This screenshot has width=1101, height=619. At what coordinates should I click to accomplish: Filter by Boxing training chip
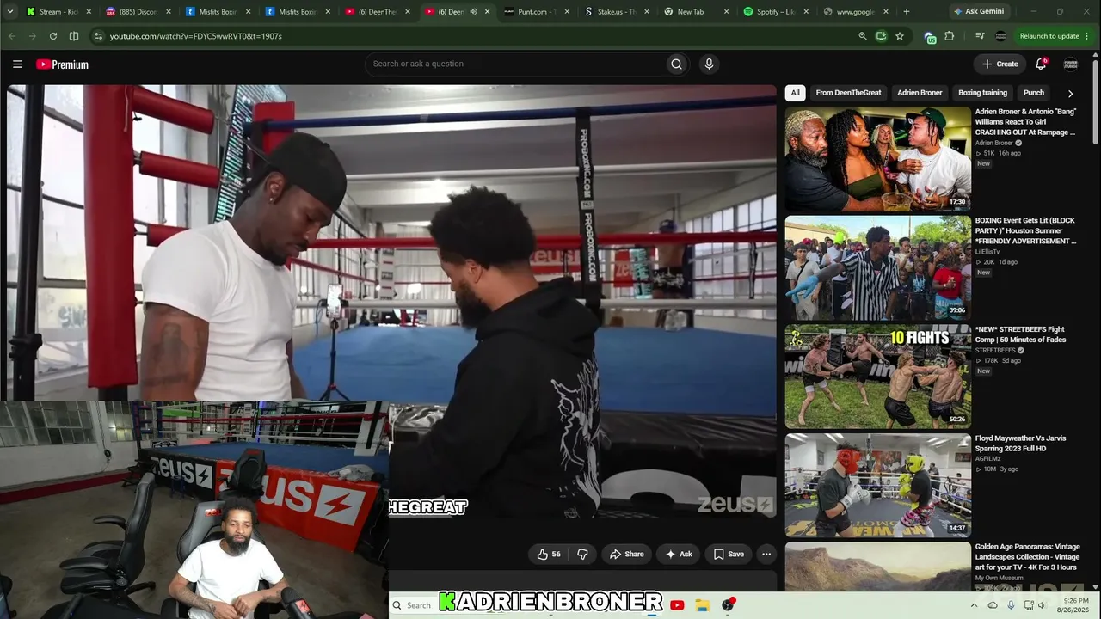click(x=982, y=93)
